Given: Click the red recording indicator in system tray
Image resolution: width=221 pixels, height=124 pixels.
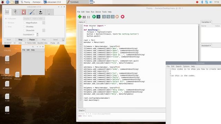Looking at the screenshot, I should point(197,2).
